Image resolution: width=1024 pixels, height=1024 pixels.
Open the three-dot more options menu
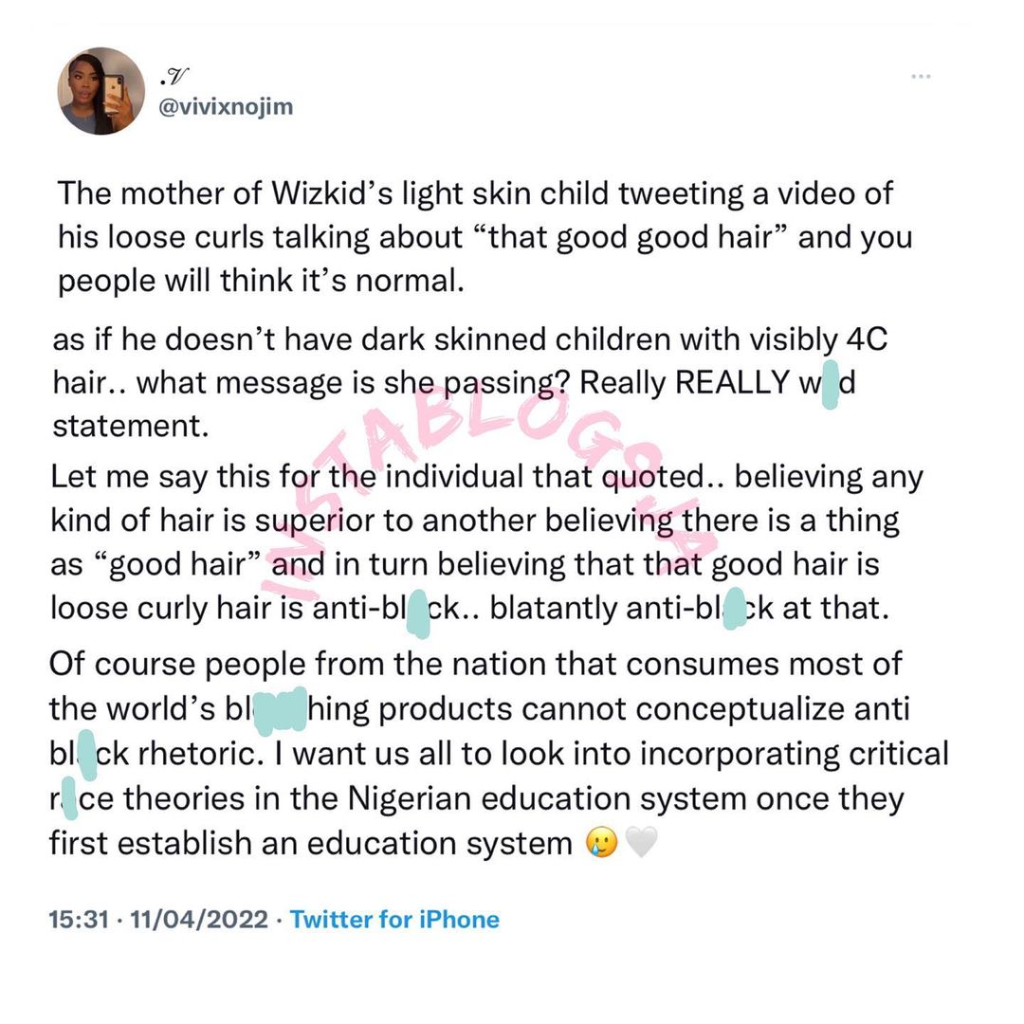click(920, 76)
